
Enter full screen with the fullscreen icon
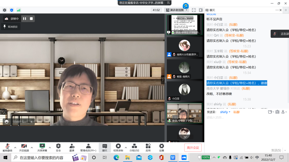click(x=194, y=10)
